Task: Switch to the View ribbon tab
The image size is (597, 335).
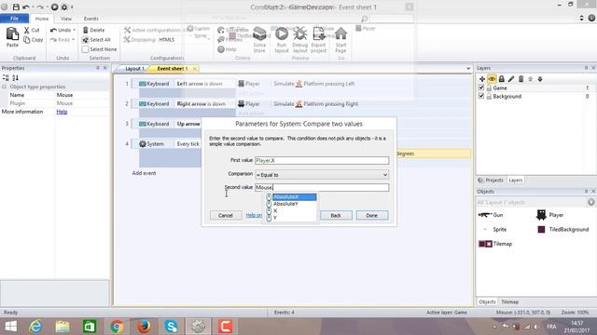Action: pos(66,19)
